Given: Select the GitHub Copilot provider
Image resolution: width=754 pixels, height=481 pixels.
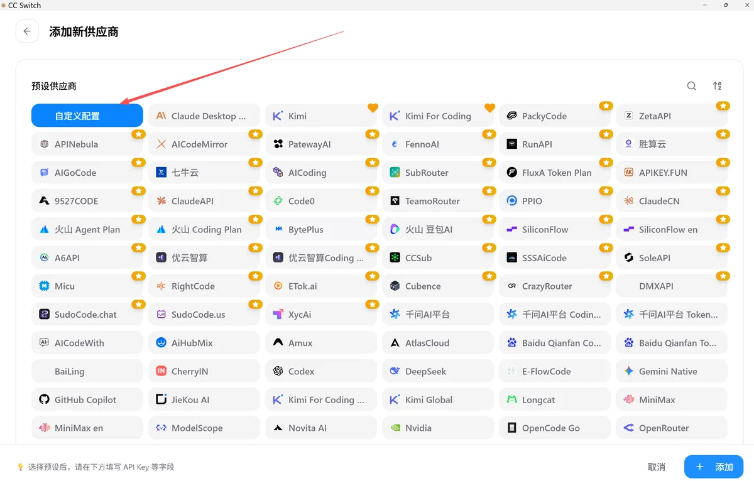Looking at the screenshot, I should coord(87,399).
